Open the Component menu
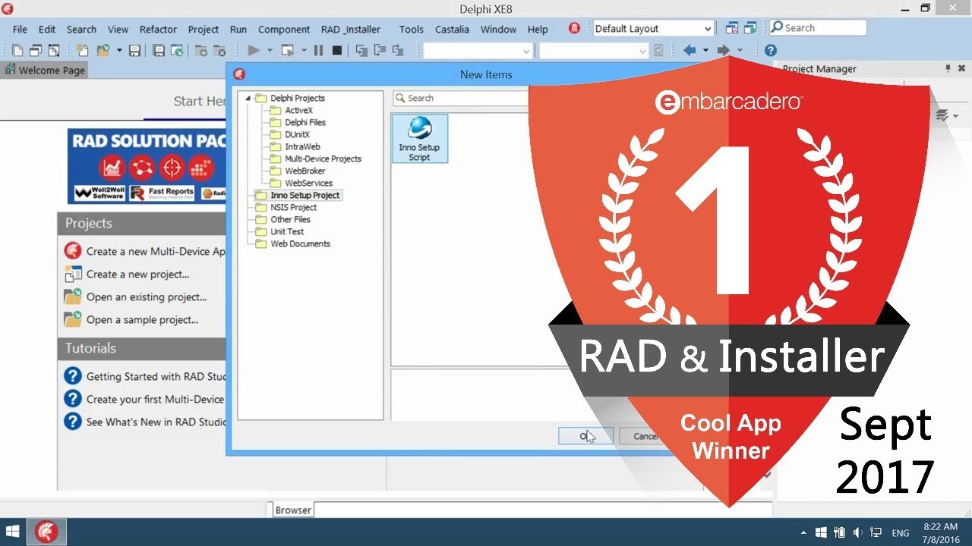Screen dimensions: 972x546 tap(284, 29)
